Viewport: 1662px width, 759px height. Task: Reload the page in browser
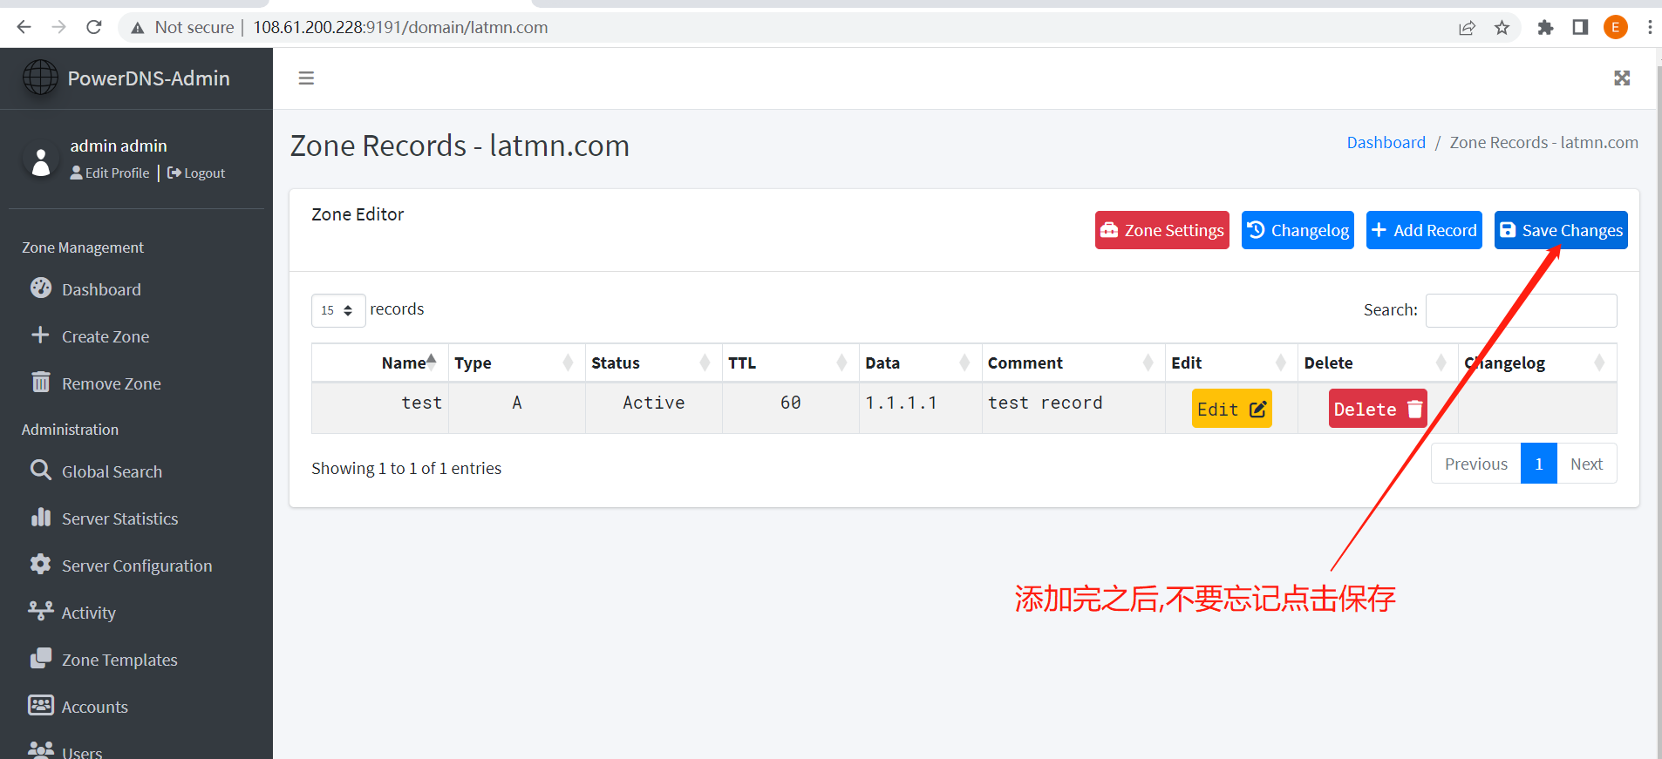pos(94,28)
